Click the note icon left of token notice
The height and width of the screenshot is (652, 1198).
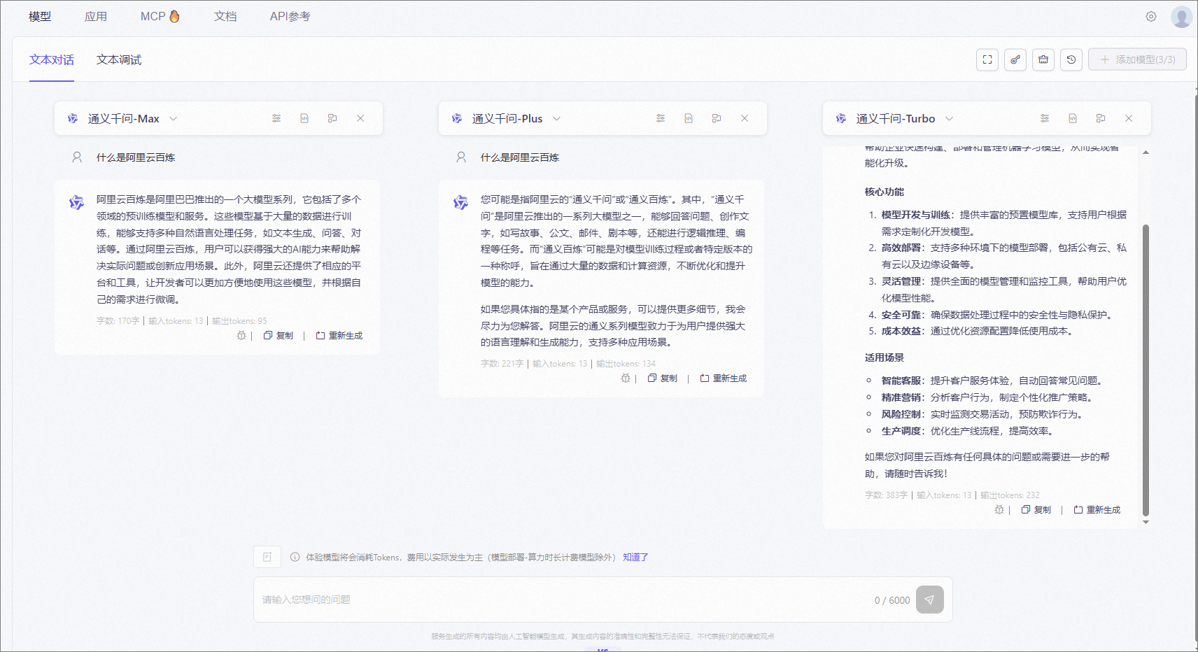click(267, 557)
